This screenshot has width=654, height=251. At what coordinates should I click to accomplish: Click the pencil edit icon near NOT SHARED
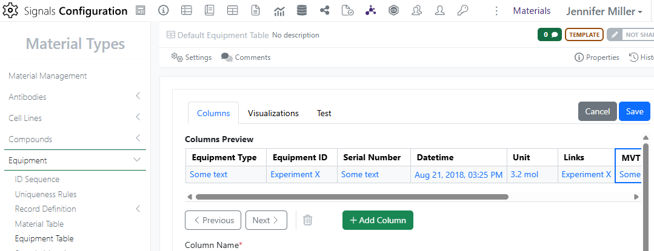(x=614, y=35)
